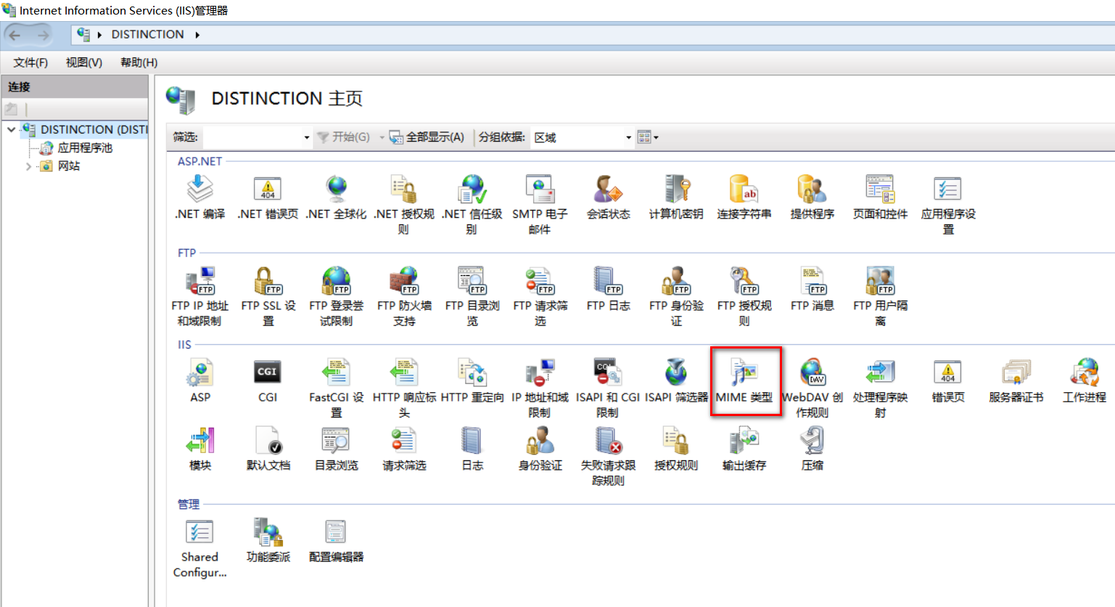Open 日志 in IIS section
Viewport: 1115px width, 607px height.
pyautogui.click(x=472, y=449)
